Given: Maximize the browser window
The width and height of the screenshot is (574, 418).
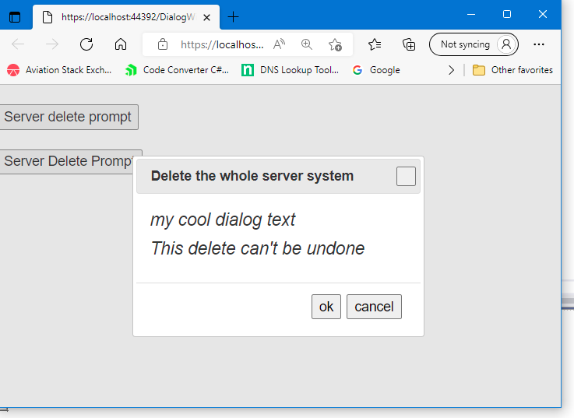Looking at the screenshot, I should (507, 14).
